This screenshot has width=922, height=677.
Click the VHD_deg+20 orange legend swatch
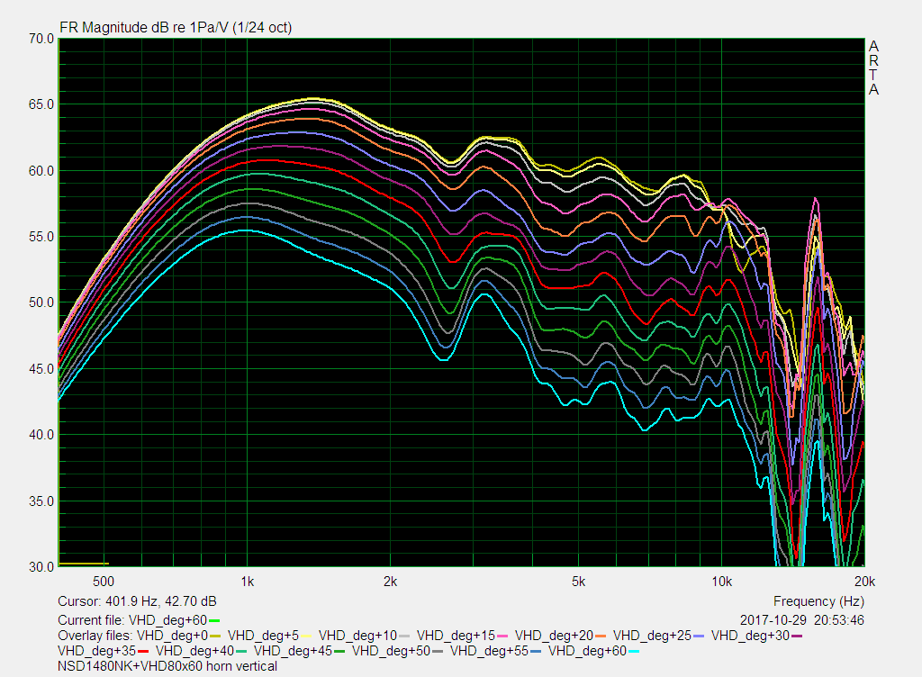[601, 636]
